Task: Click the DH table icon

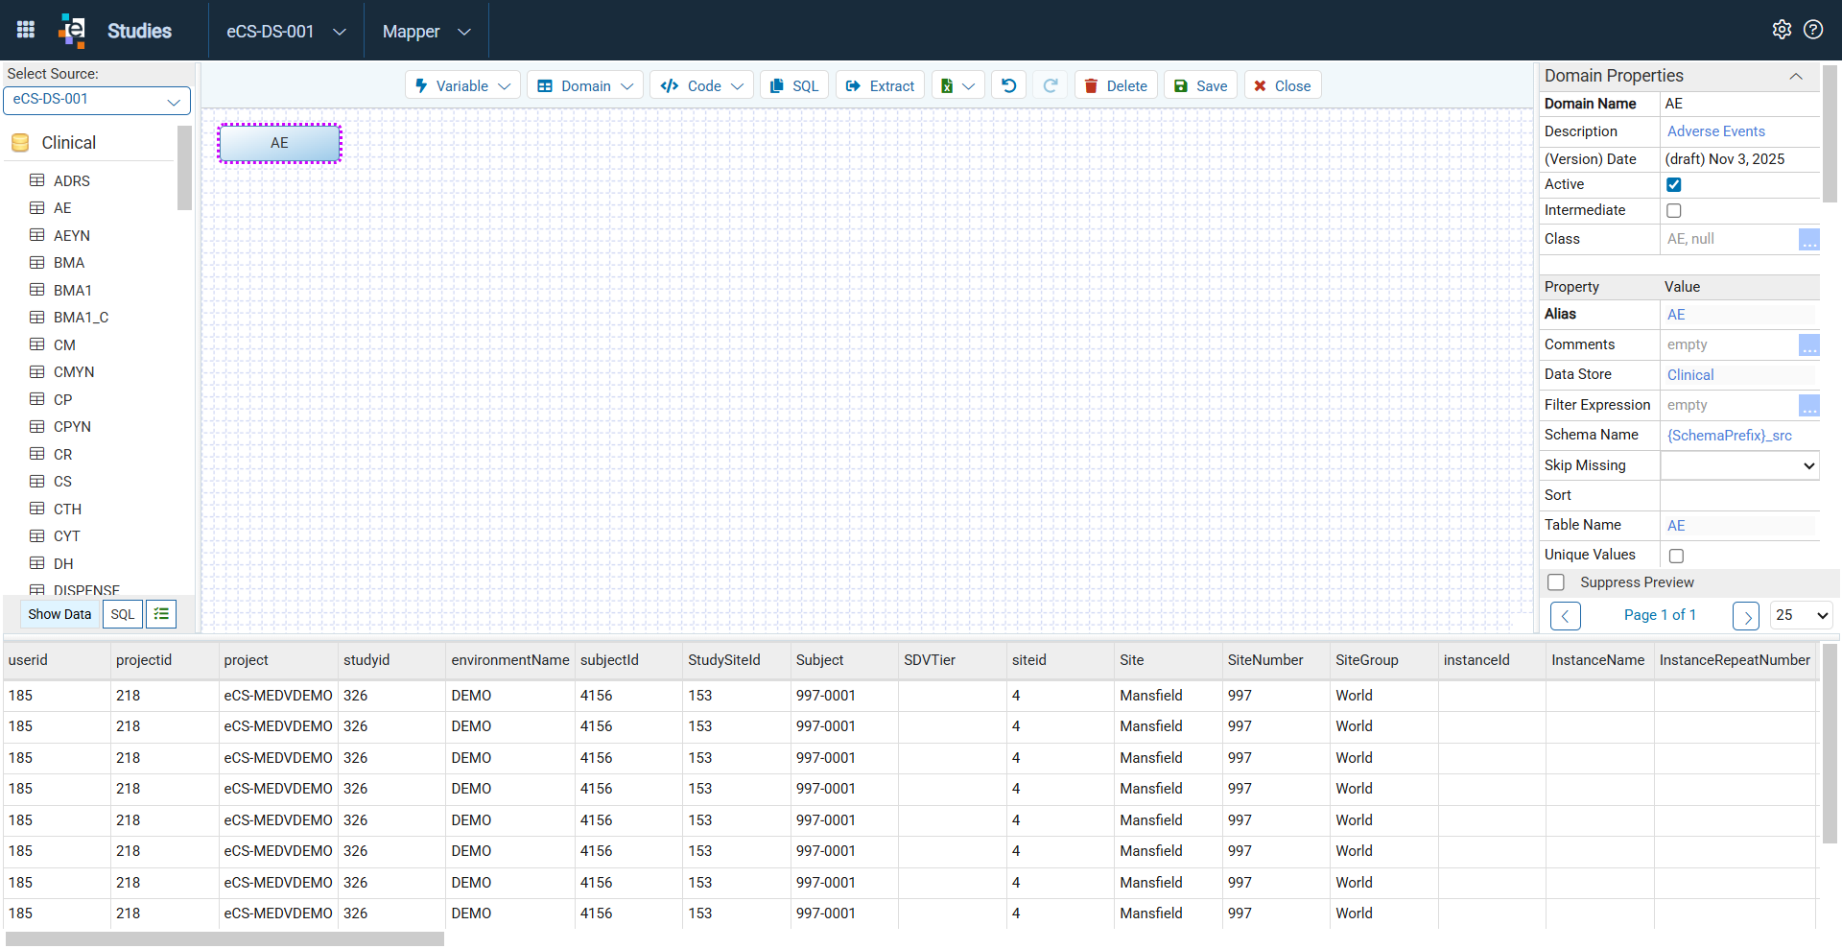Action: point(37,563)
